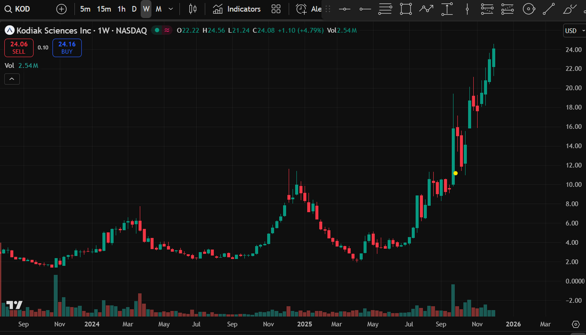The height and width of the screenshot is (335, 586).
Task: Click the 0.10 spread value
Action: [x=43, y=48]
